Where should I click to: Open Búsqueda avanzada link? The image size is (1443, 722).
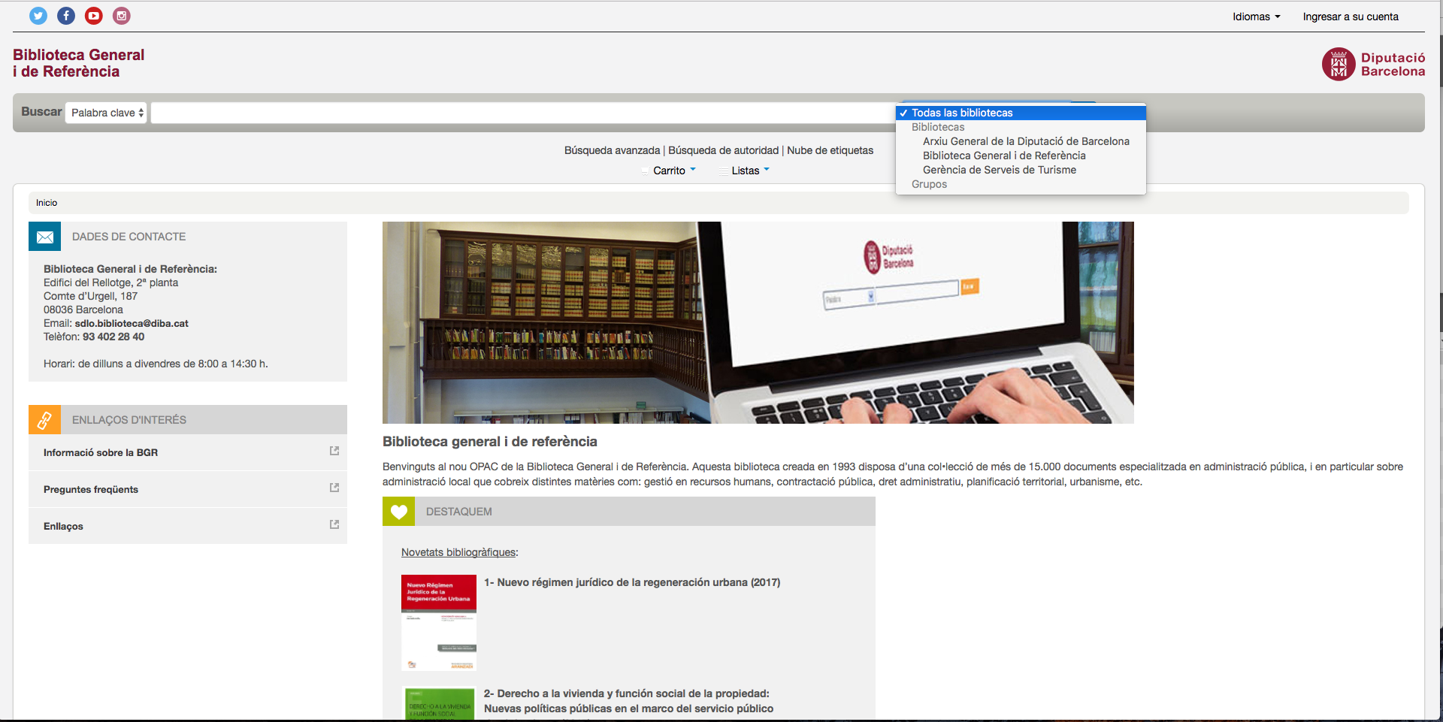click(612, 150)
